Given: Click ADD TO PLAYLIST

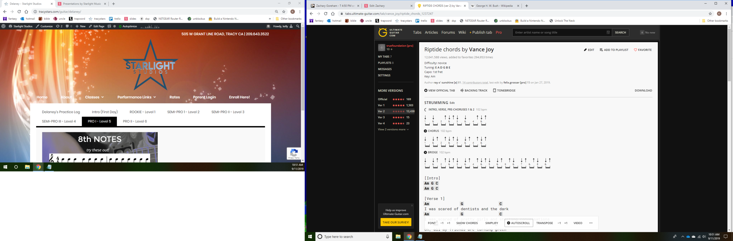Looking at the screenshot, I should click(x=614, y=50).
